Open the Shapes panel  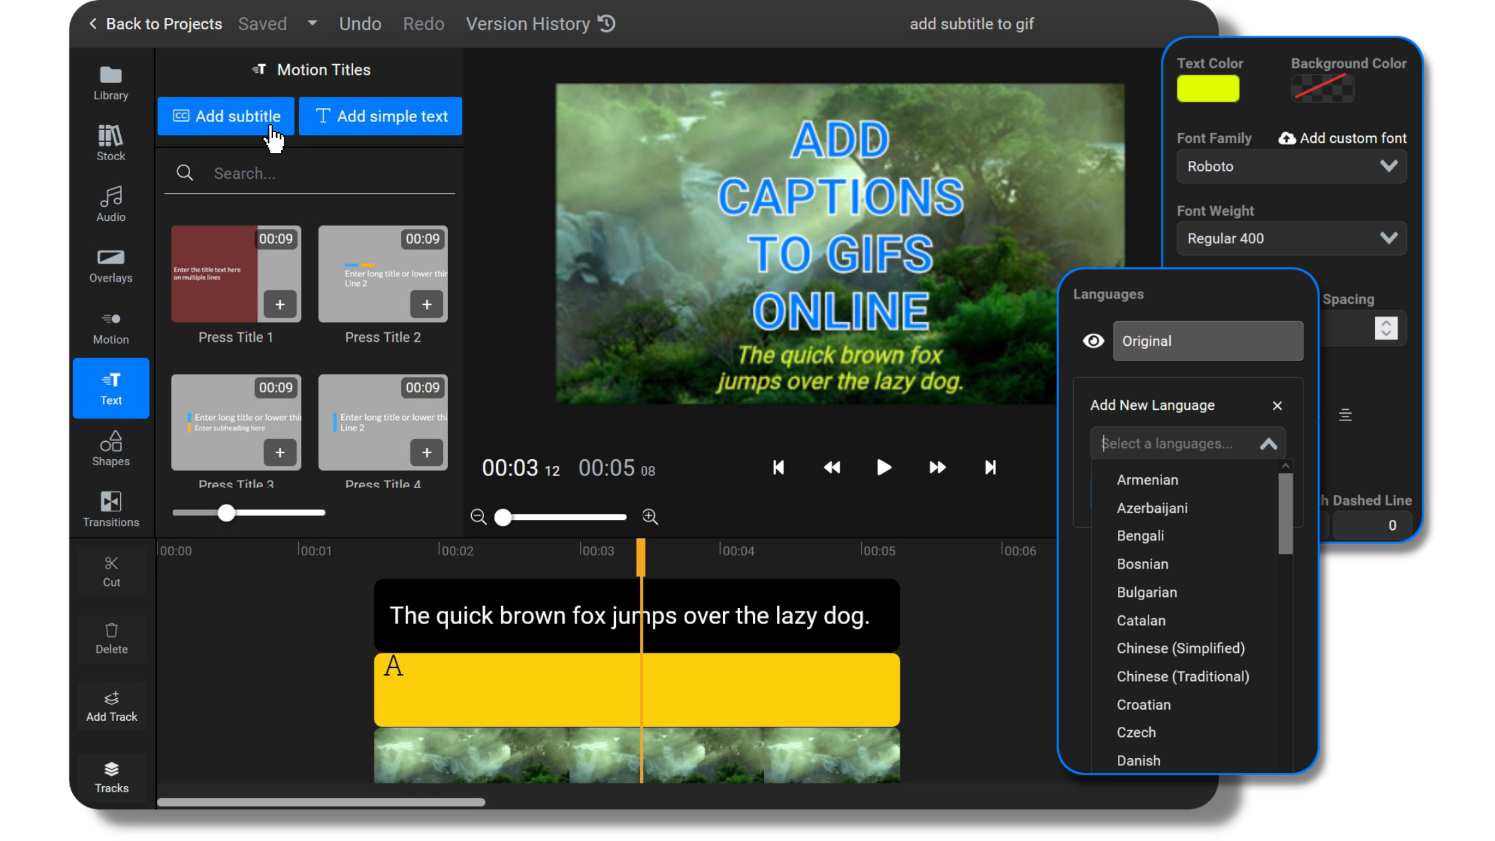point(111,449)
